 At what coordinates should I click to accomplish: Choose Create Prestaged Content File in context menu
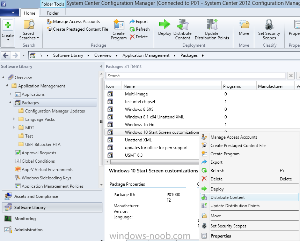[249, 146]
